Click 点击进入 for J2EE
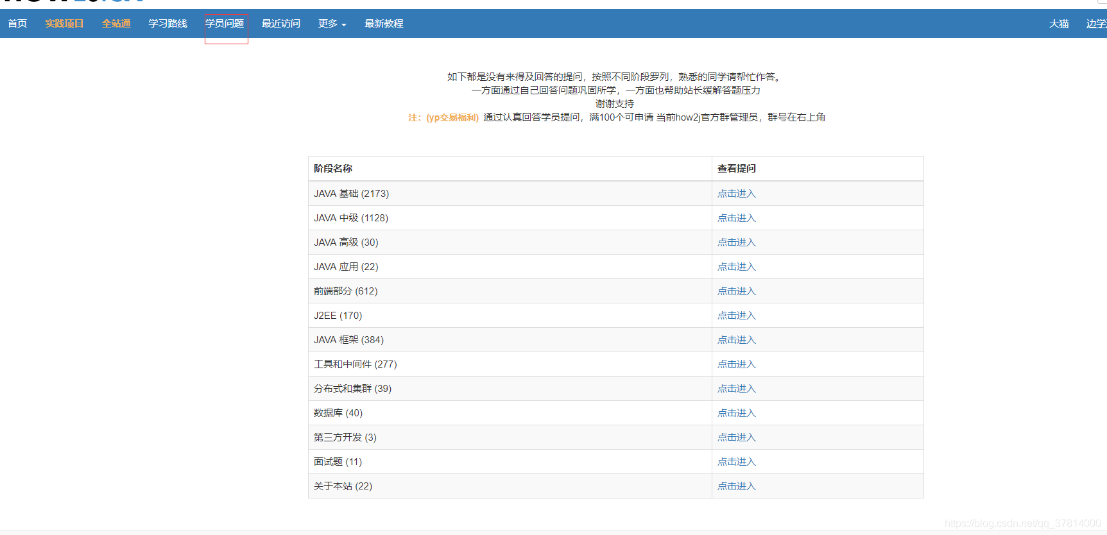The image size is (1107, 535). click(x=737, y=316)
